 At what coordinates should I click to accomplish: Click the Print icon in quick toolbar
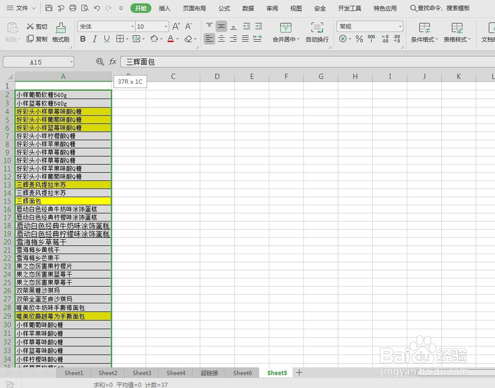[73, 8]
